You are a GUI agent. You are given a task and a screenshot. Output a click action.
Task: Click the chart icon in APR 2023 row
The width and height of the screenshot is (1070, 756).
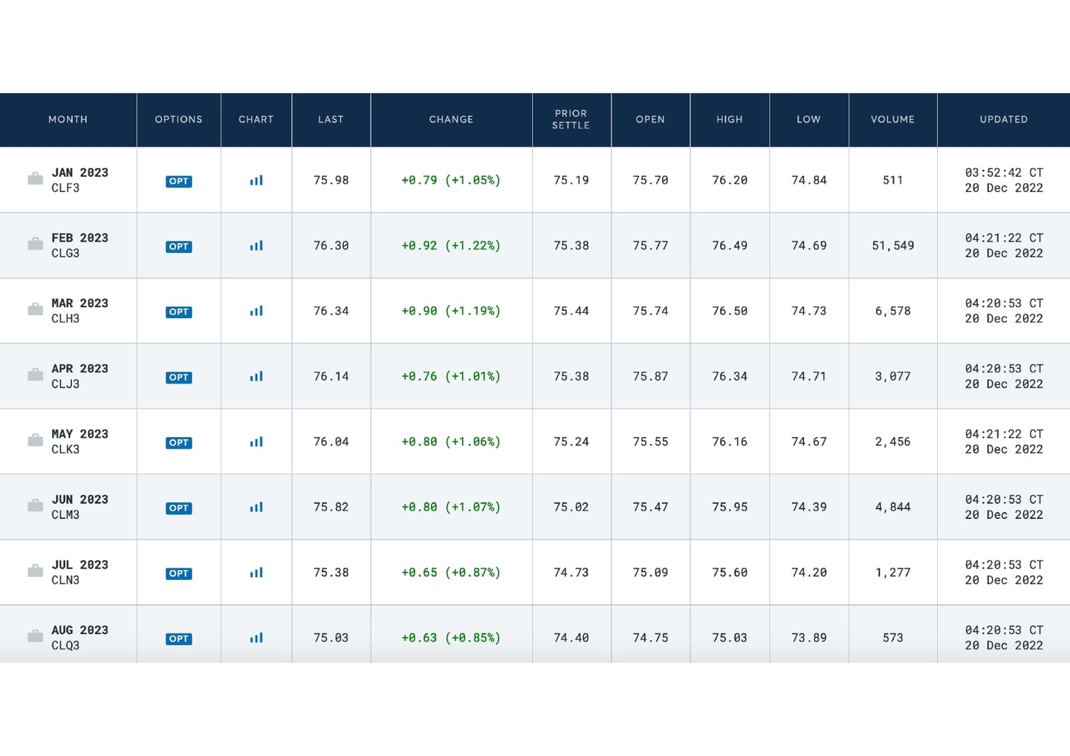coord(256,377)
